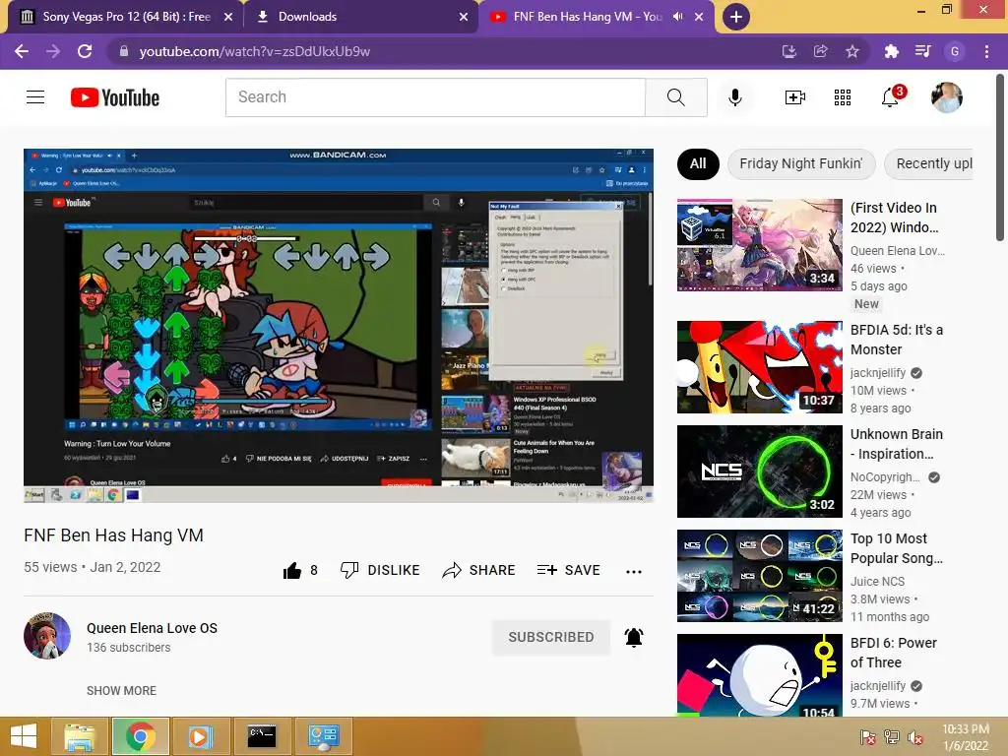The image size is (1008, 756).
Task: Click the search magnifier button
Action: click(x=675, y=97)
